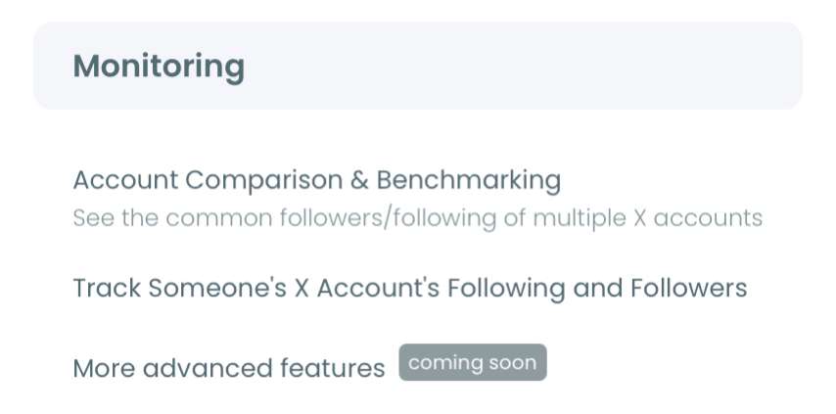Click the Monitoring heading text
This screenshot has height=414, width=836.
(x=159, y=67)
